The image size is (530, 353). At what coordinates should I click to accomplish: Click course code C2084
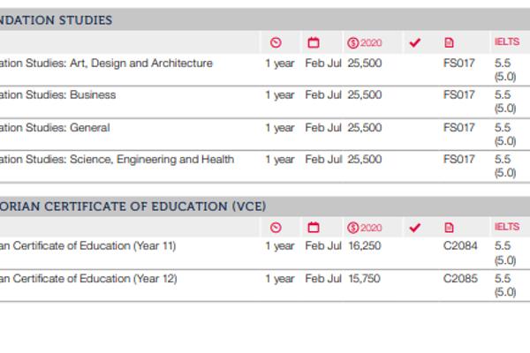(459, 246)
